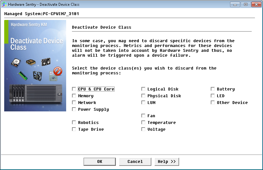
Task: Click the cooling fan icon in banner
Action: (x=37, y=76)
